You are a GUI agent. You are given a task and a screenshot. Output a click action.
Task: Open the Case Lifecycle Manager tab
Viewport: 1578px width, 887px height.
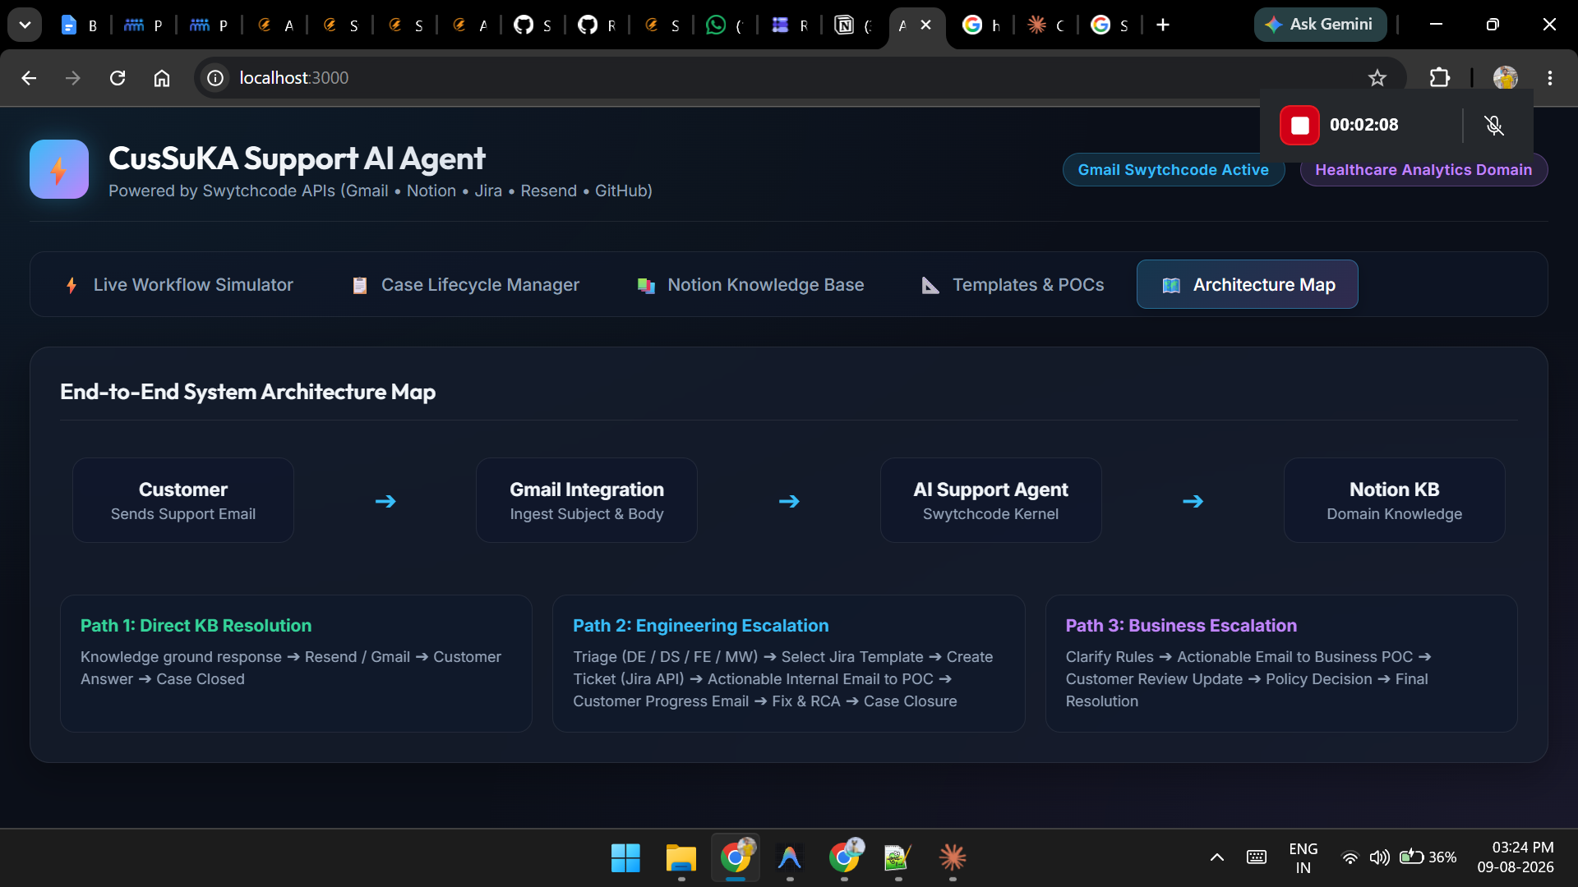coord(465,284)
